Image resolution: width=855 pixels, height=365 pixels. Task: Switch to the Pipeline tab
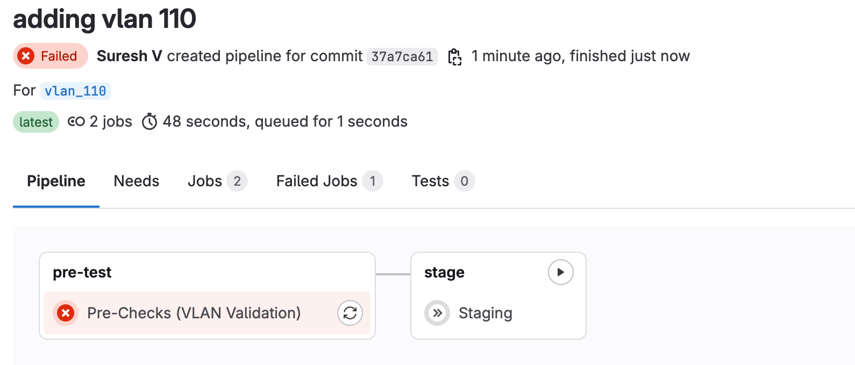[56, 181]
